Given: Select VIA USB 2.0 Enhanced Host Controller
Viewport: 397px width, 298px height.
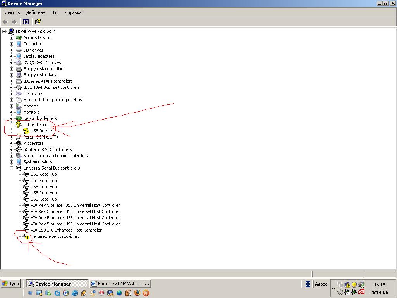Looking at the screenshot, I should pos(66,230).
